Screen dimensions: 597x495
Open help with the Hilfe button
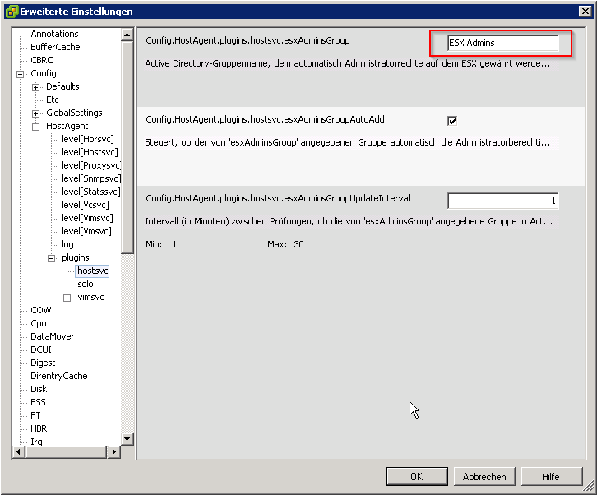pos(550,476)
